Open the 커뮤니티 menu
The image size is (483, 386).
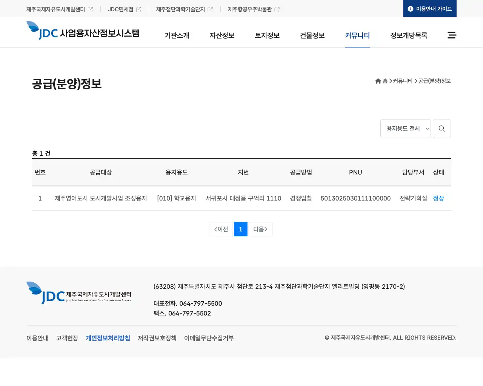click(357, 35)
